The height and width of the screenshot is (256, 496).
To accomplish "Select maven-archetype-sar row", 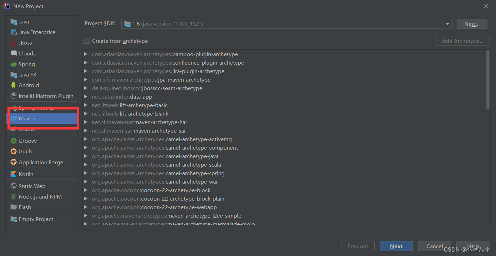I will click(x=284, y=131).
